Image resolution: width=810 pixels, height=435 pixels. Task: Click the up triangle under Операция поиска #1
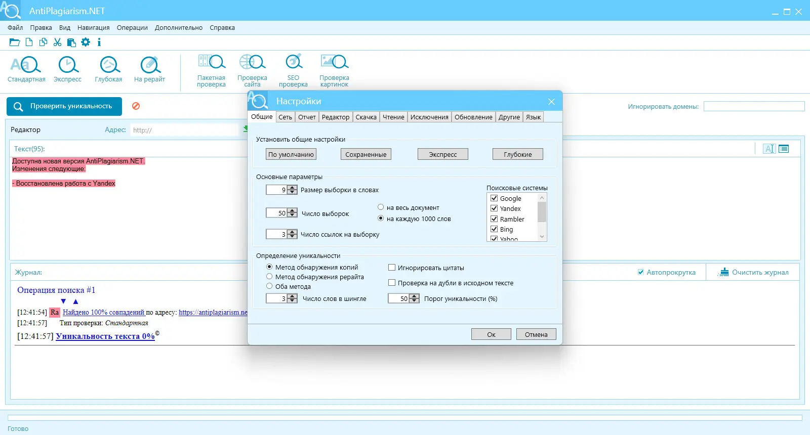click(75, 301)
